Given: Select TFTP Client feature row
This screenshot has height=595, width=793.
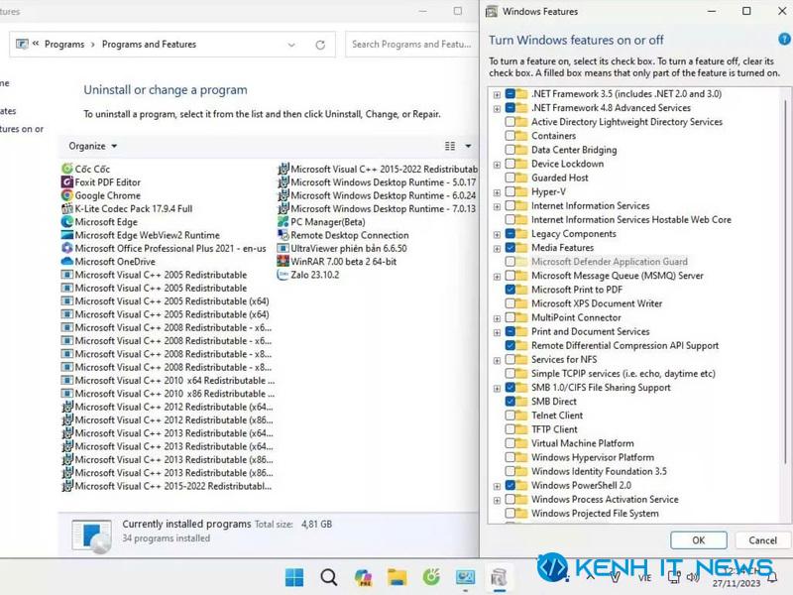Looking at the screenshot, I should click(x=554, y=429).
